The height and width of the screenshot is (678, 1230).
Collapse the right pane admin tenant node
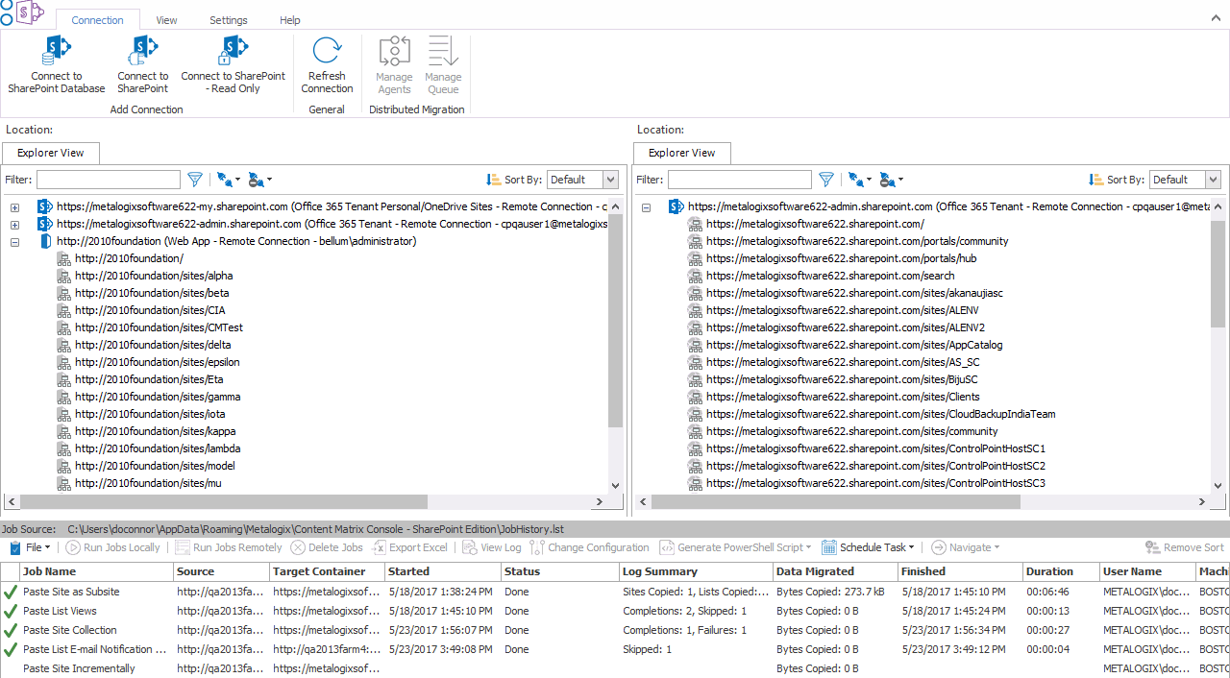tap(646, 207)
